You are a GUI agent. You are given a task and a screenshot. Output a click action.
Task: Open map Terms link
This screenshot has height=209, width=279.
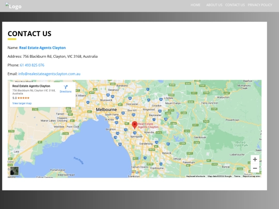(237, 176)
